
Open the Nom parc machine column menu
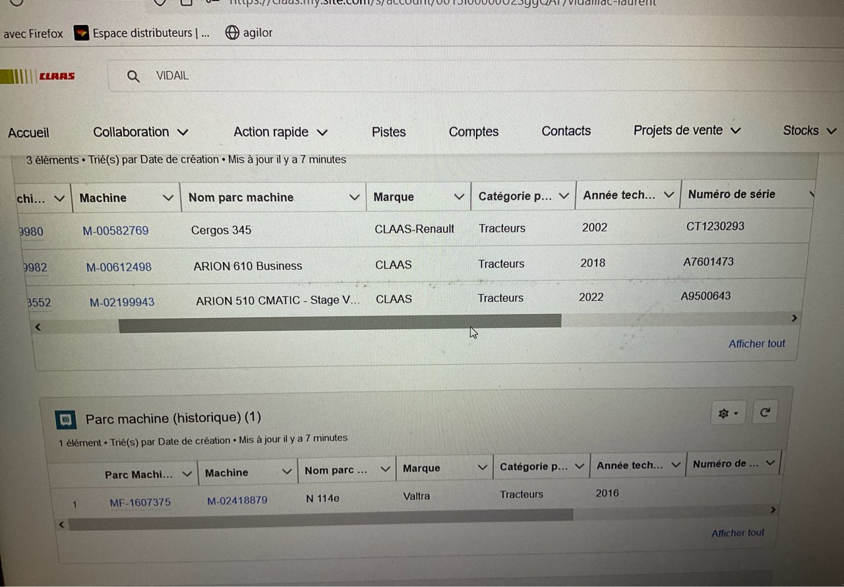point(354,197)
